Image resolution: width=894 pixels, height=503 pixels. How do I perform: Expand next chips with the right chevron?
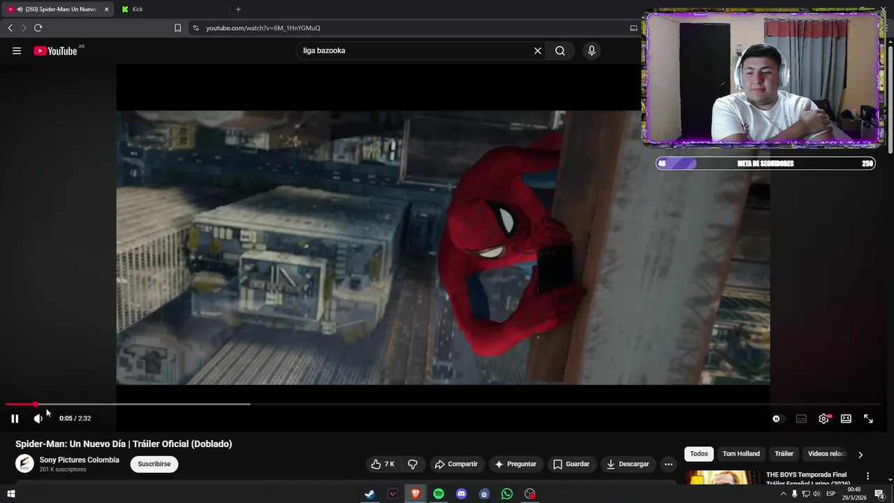[x=860, y=454]
